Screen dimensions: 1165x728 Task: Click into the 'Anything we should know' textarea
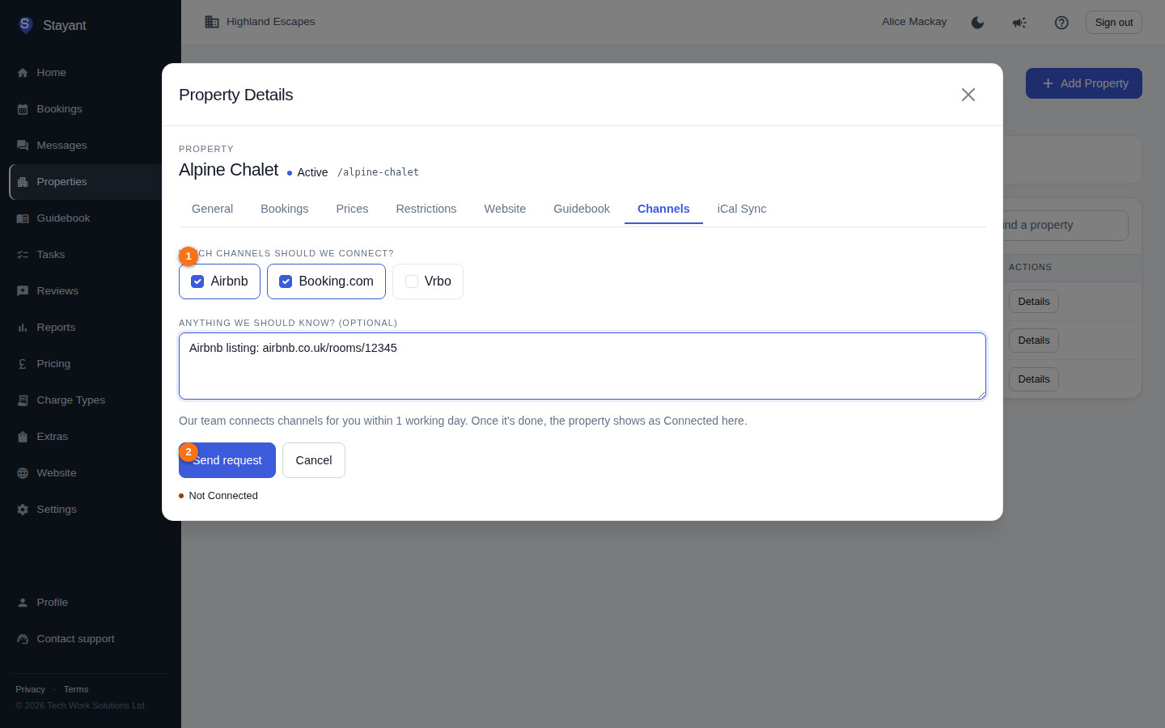(582, 366)
